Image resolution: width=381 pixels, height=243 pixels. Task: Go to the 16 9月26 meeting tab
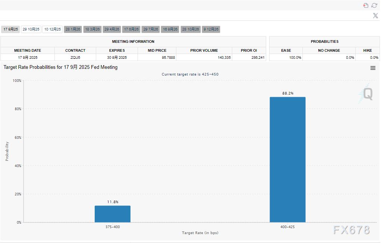click(170, 29)
